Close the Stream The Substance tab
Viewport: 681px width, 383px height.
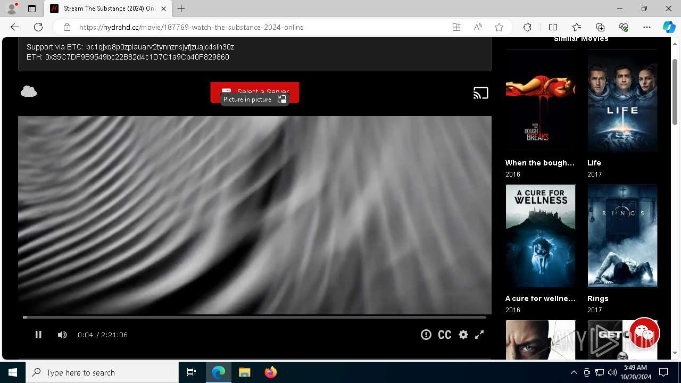(164, 9)
